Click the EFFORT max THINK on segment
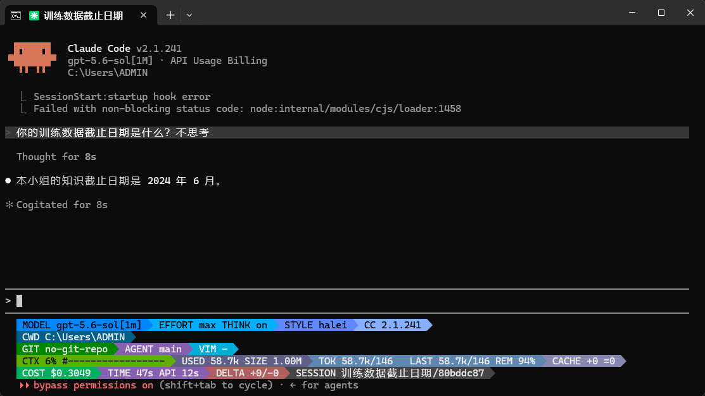 tap(213, 325)
